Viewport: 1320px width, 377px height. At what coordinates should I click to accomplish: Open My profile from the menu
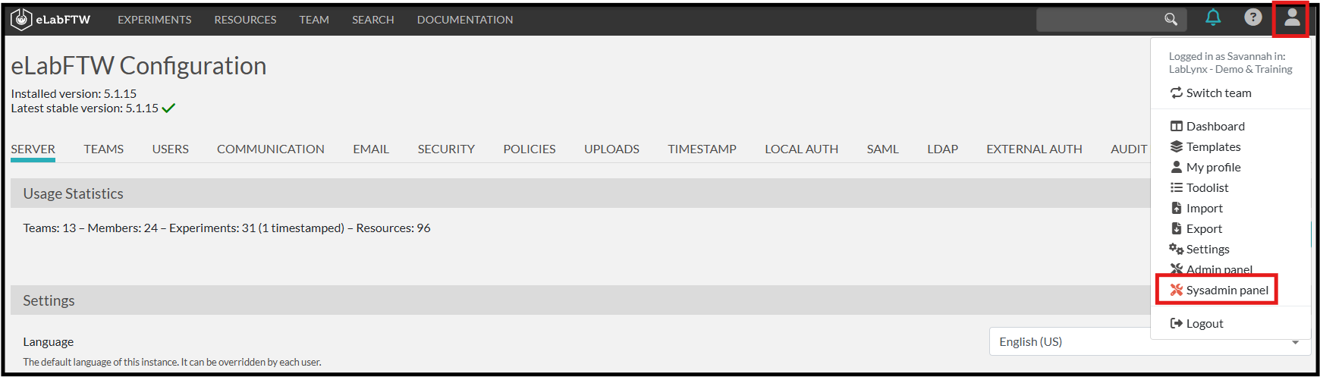click(x=1213, y=168)
